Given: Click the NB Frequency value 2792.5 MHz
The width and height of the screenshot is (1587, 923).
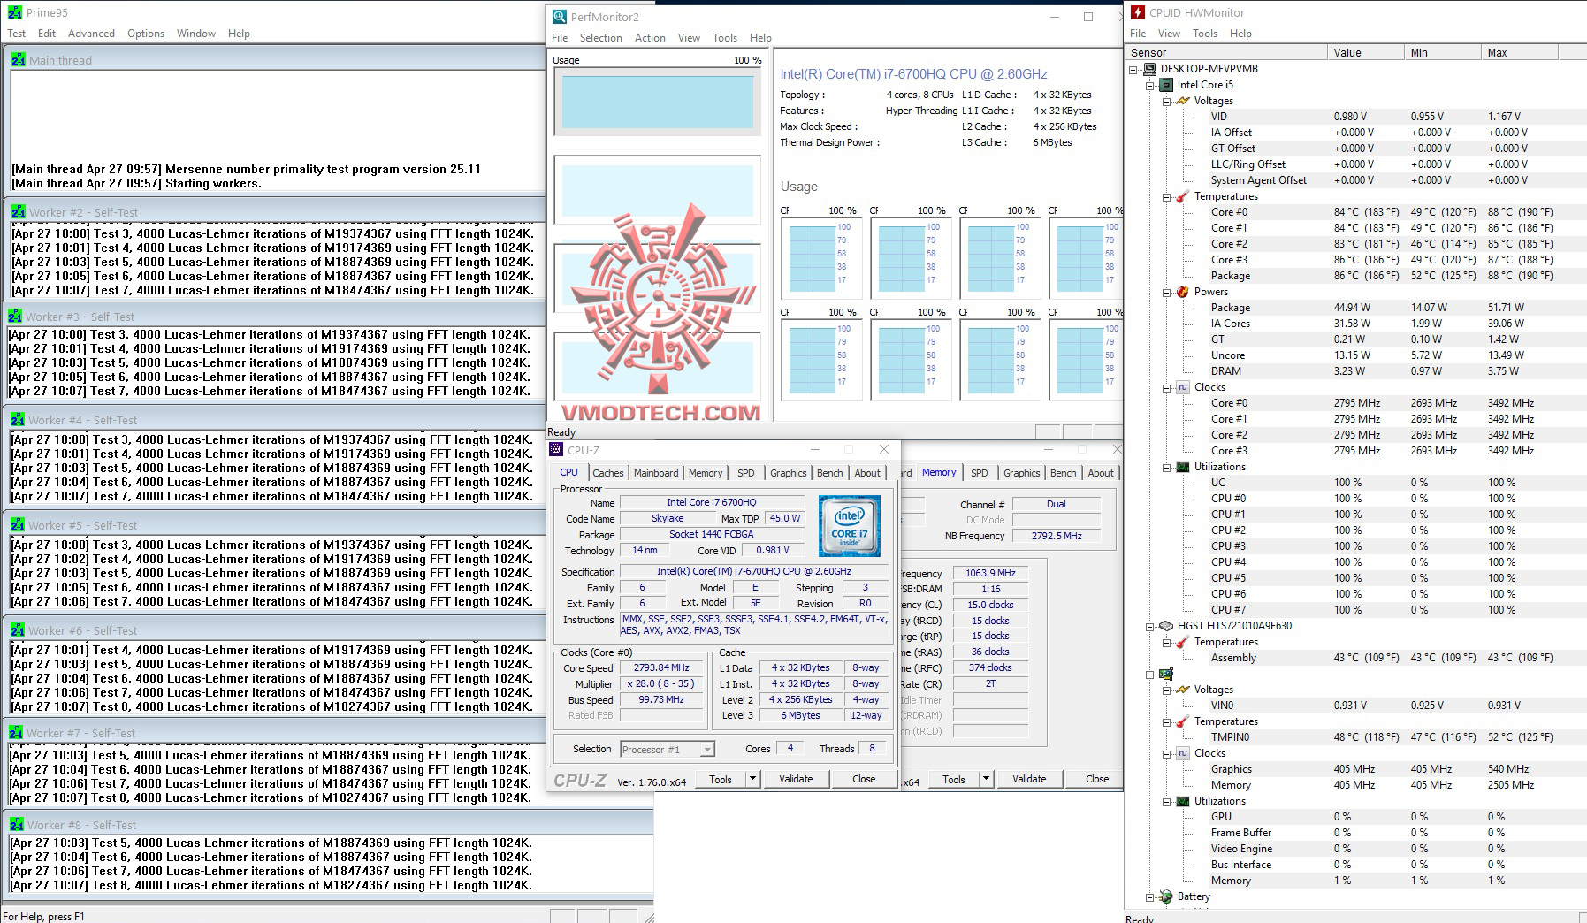Looking at the screenshot, I should (1057, 536).
